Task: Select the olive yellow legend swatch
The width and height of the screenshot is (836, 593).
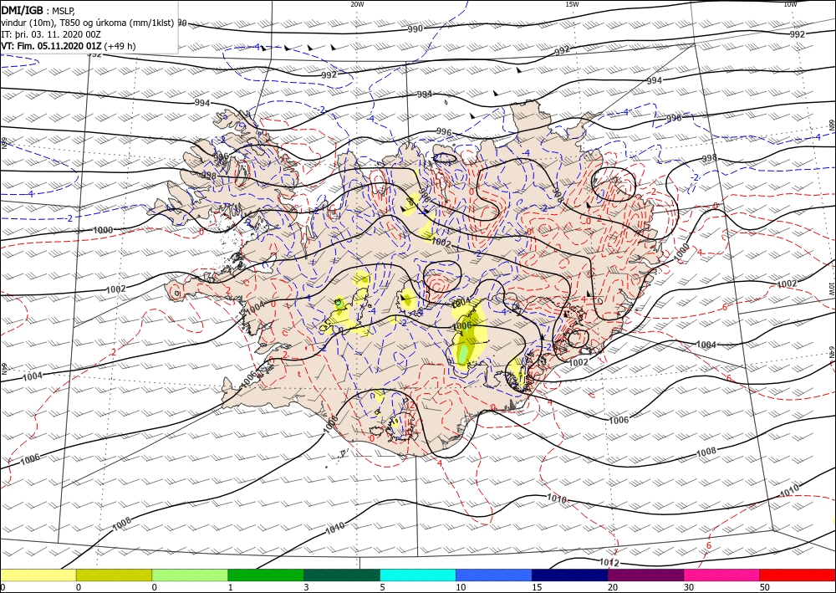Action: pos(114,575)
